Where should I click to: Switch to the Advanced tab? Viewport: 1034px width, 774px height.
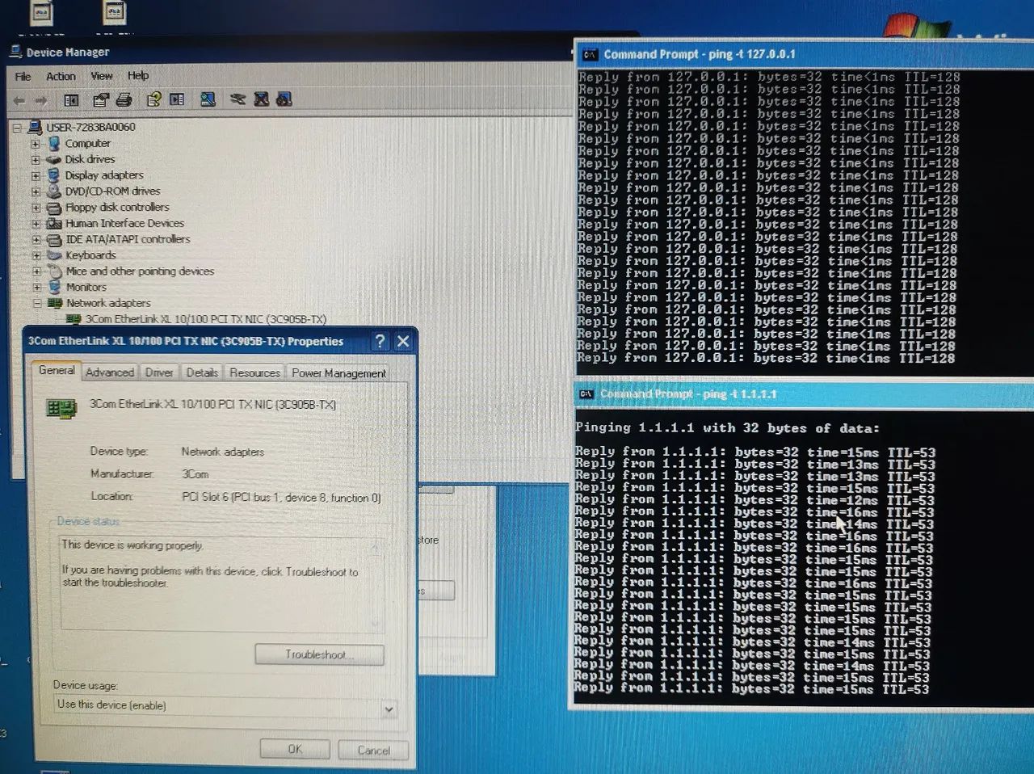pos(110,372)
